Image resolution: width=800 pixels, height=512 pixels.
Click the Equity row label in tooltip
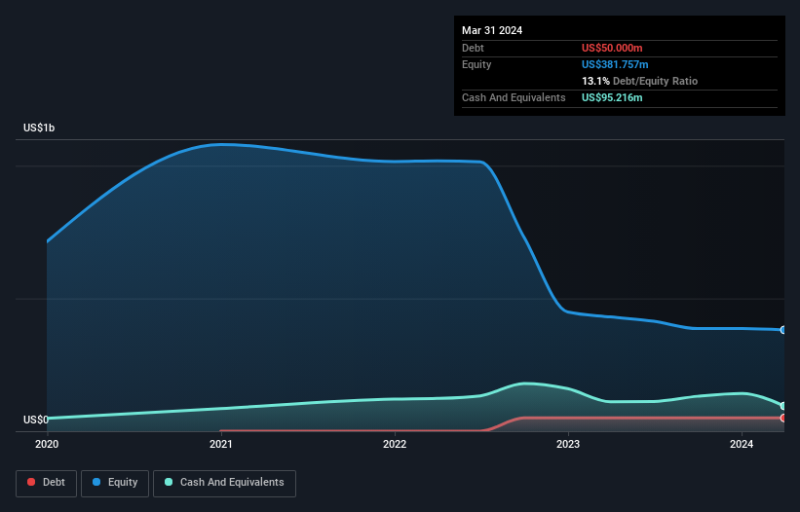tap(476, 64)
